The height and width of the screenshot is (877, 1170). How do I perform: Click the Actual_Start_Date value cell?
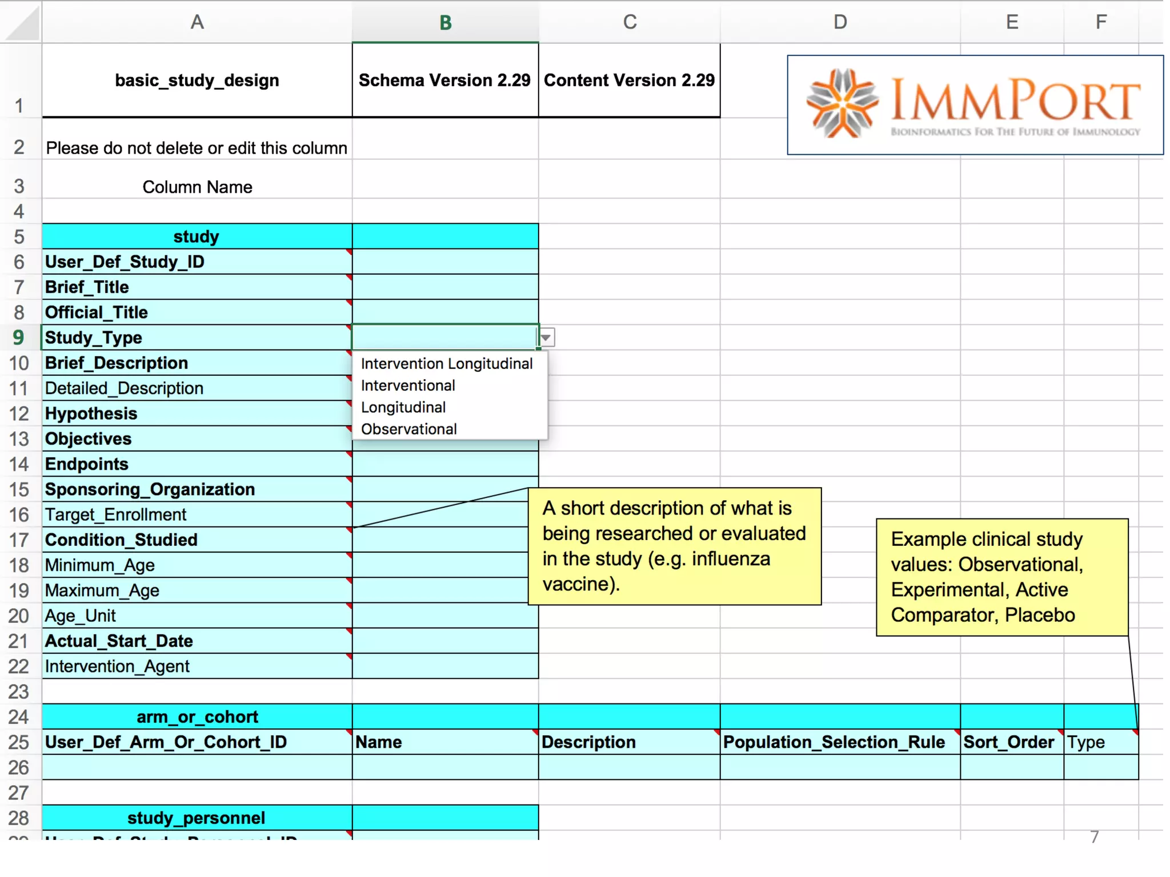445,641
